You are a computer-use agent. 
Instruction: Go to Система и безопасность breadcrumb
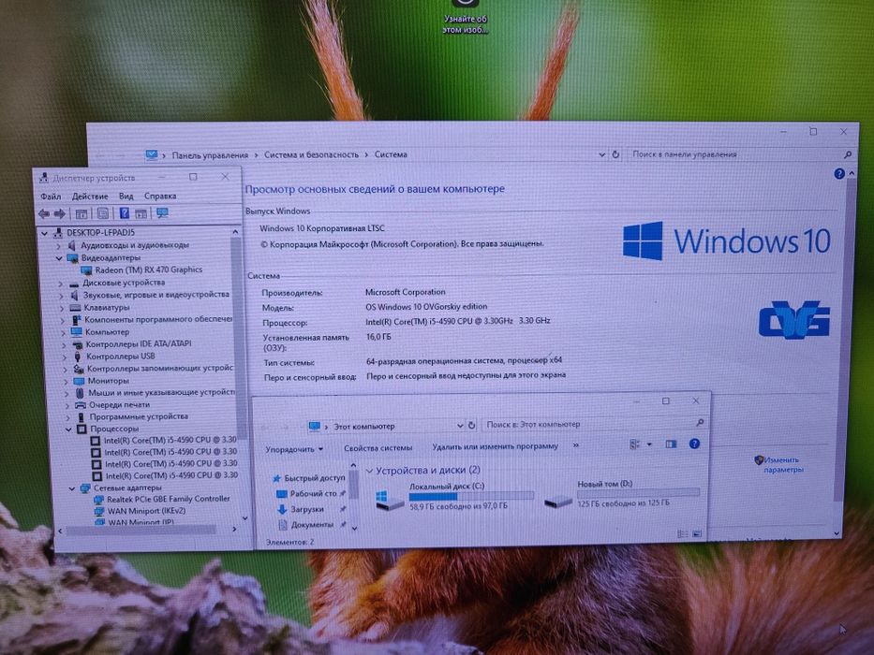click(311, 154)
